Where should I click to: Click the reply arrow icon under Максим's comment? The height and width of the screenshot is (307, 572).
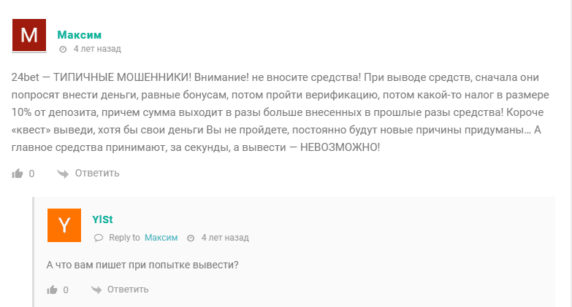63,174
